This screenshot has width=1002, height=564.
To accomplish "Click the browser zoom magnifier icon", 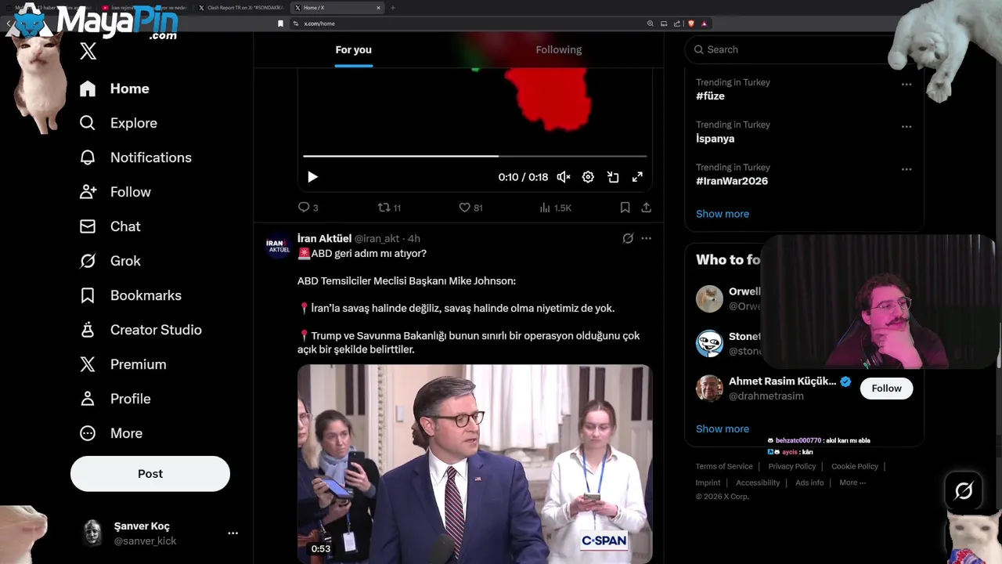I will (651, 23).
